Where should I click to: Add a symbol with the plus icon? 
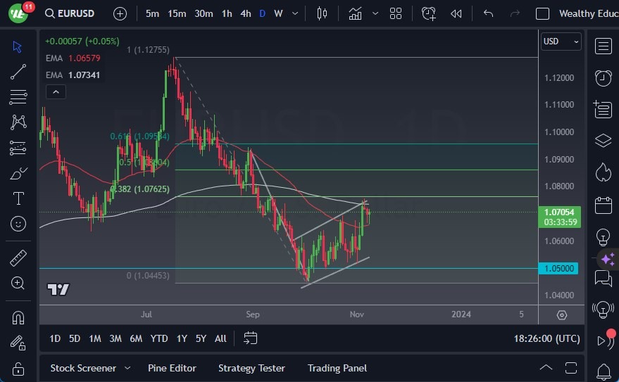tap(120, 13)
